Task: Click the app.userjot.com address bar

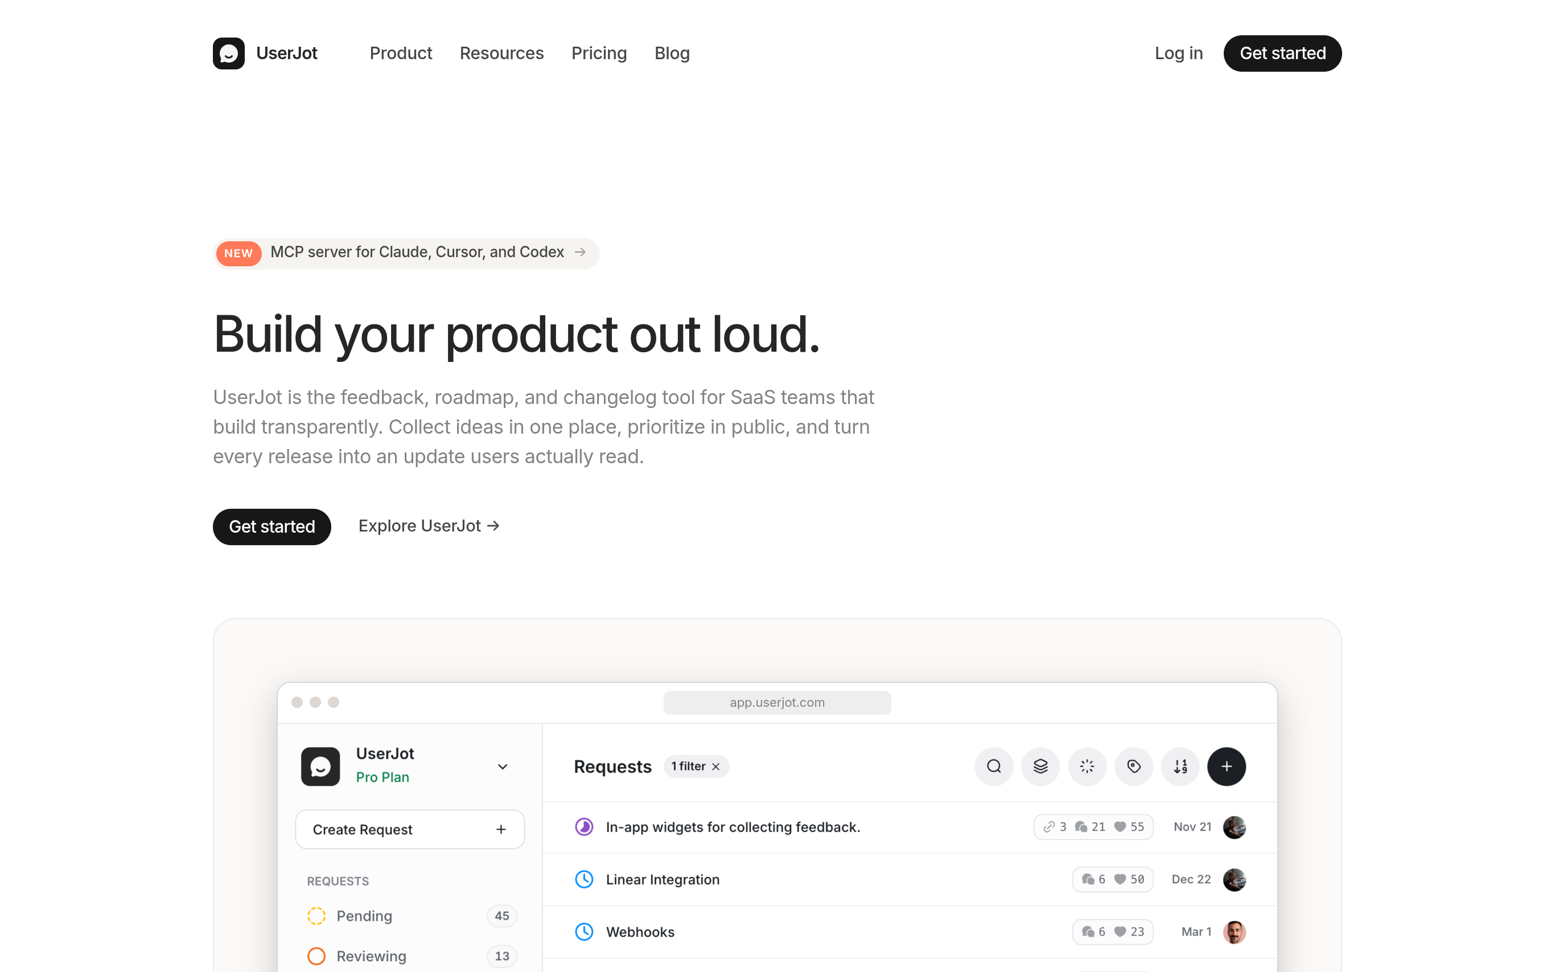Action: [x=776, y=702]
